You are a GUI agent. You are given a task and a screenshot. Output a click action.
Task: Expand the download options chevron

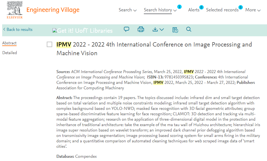pos(162,30)
